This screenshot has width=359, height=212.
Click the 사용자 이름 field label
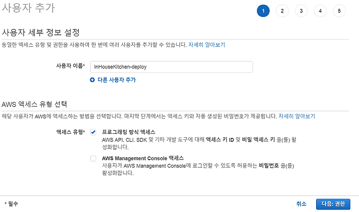[x=70, y=66]
